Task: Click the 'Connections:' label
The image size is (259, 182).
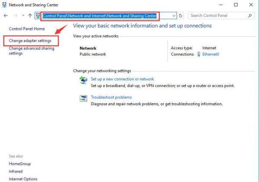Action: 183,54
